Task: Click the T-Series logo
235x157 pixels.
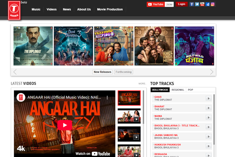Action: pyautogui.click(x=14, y=10)
